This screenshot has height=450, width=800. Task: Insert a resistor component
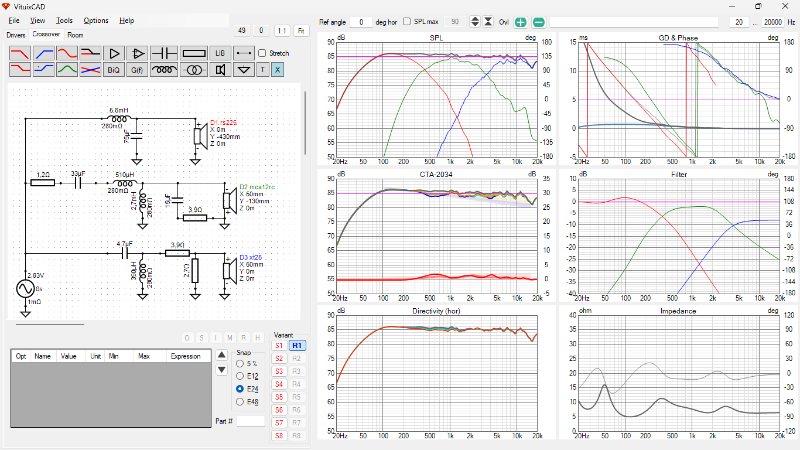click(194, 53)
